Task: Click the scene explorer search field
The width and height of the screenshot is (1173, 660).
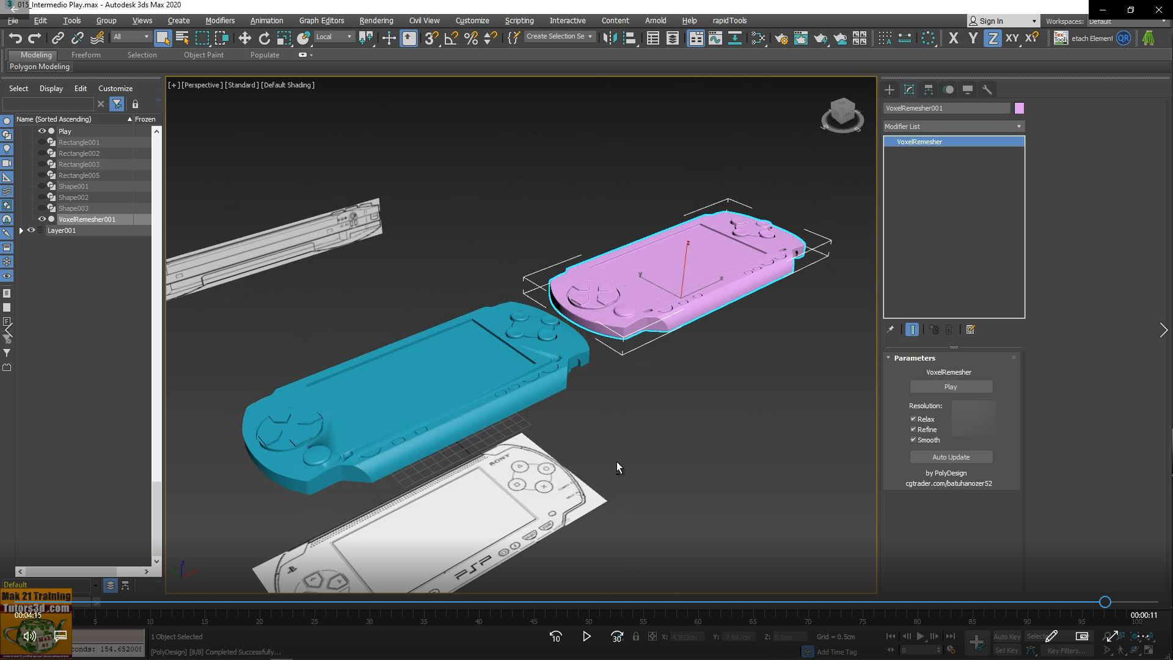Action: [x=48, y=105]
